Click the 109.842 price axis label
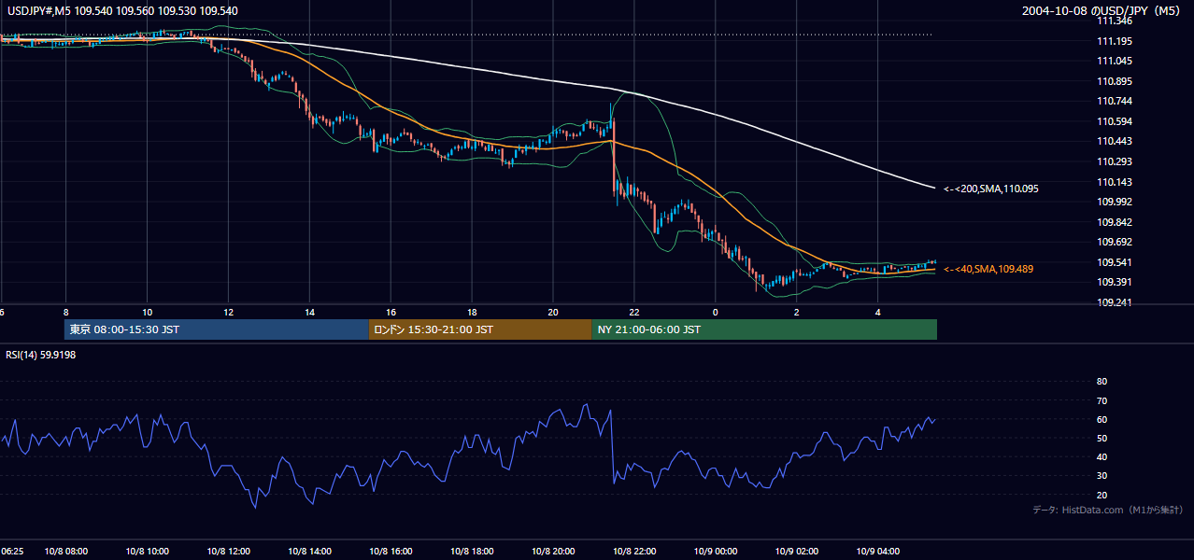 tap(1114, 222)
